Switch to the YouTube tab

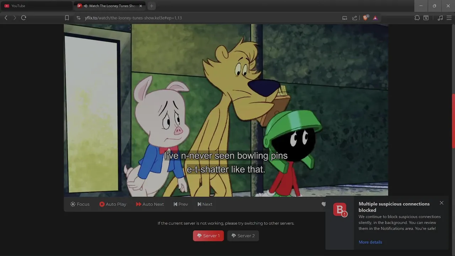point(36,6)
